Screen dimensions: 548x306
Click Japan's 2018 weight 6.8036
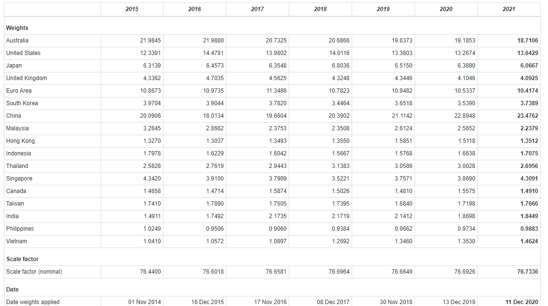[339, 66]
